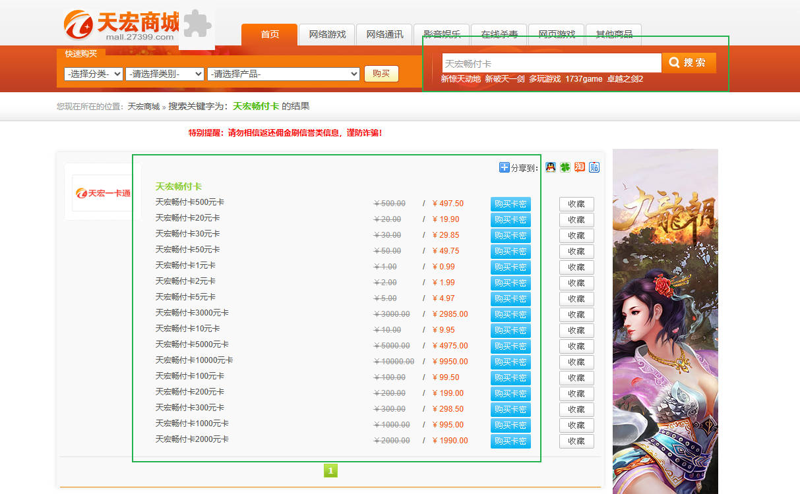Switch to the 网络游戏 tab
Image resolution: width=800 pixels, height=494 pixels.
(327, 34)
